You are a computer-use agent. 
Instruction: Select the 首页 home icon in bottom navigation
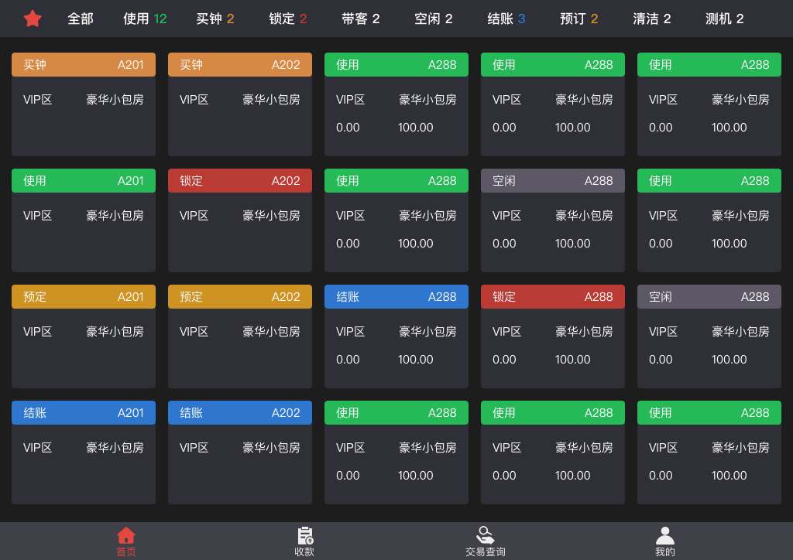(126, 541)
